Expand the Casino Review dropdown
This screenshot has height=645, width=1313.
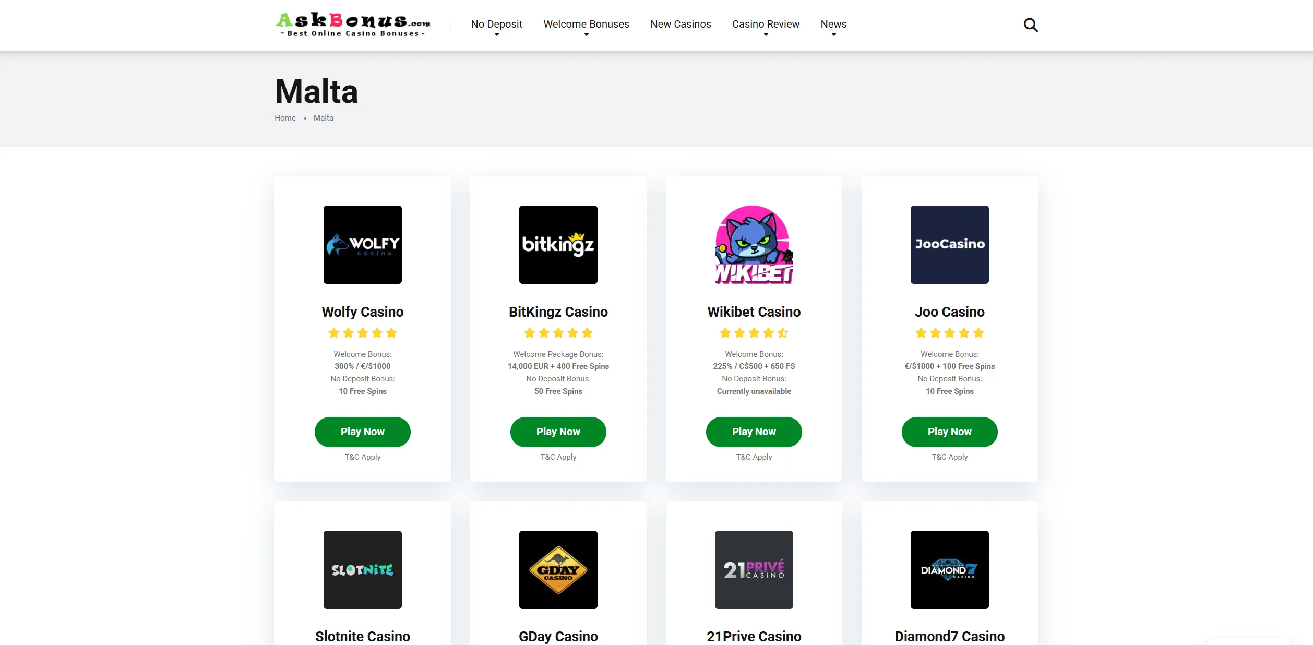click(766, 25)
